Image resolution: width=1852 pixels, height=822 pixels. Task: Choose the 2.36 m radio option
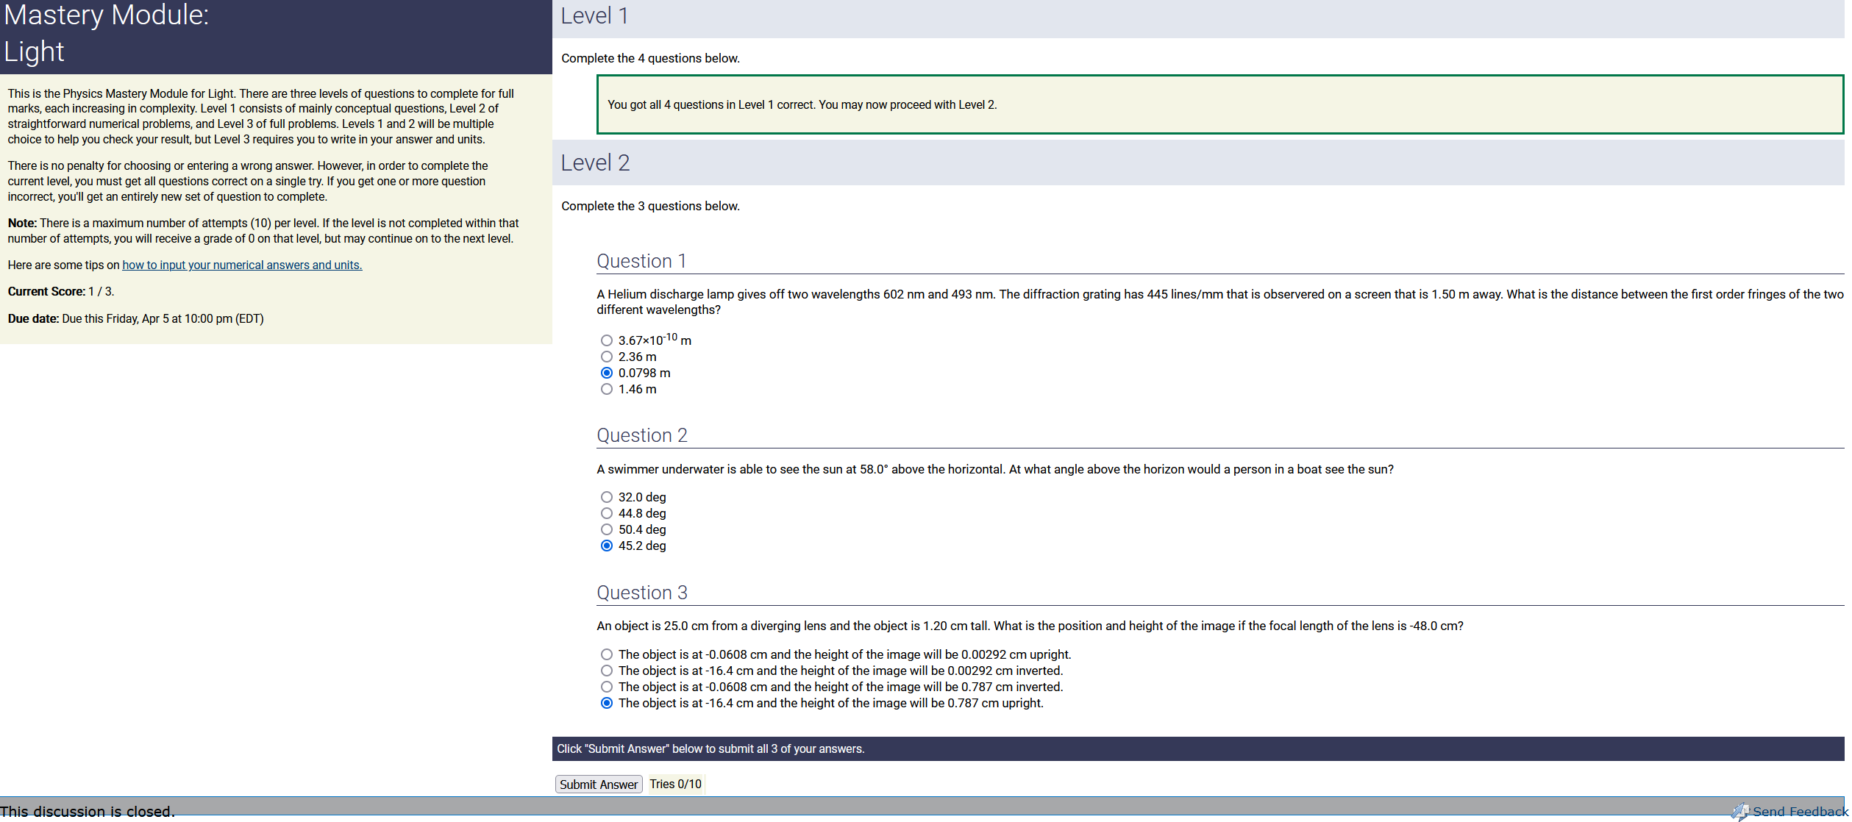606,357
